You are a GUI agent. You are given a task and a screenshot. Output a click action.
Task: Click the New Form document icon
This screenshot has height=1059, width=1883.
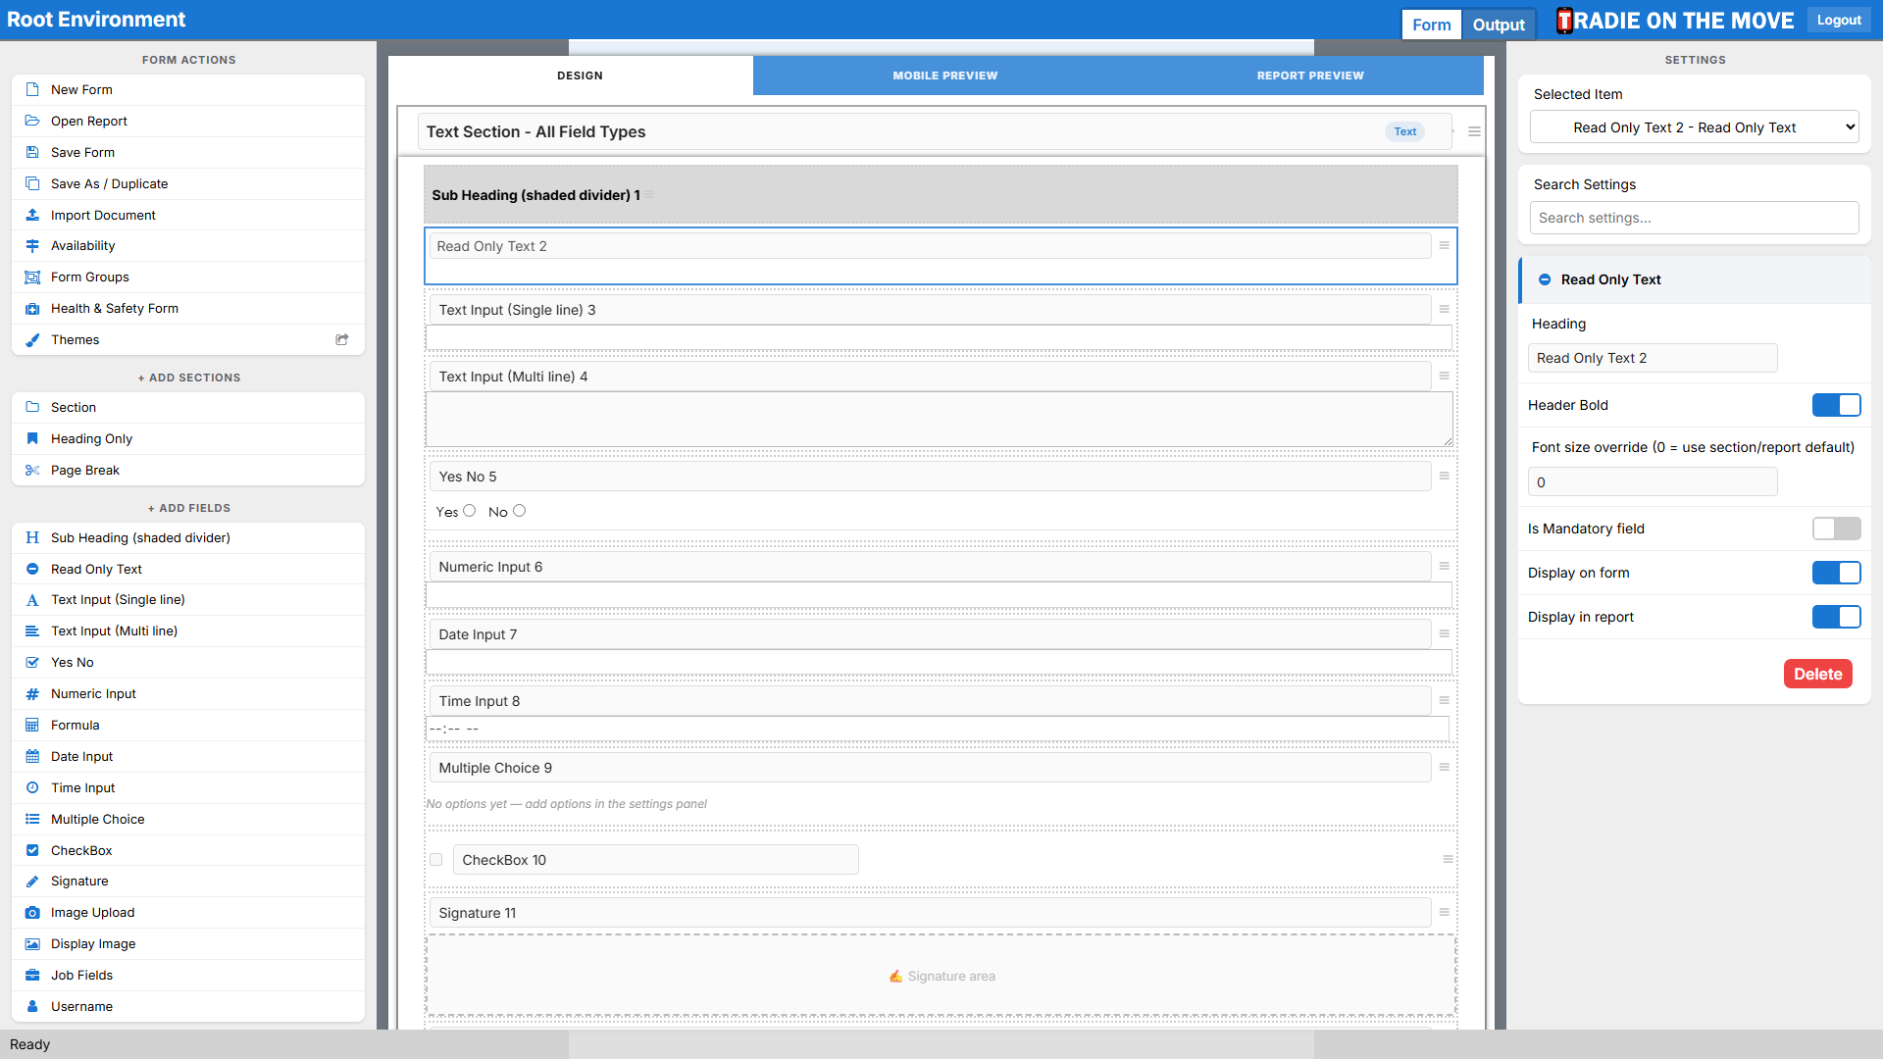[x=32, y=89]
